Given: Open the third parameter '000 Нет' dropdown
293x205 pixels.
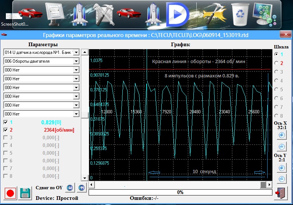Looking at the screenshot, I should click(76, 70).
